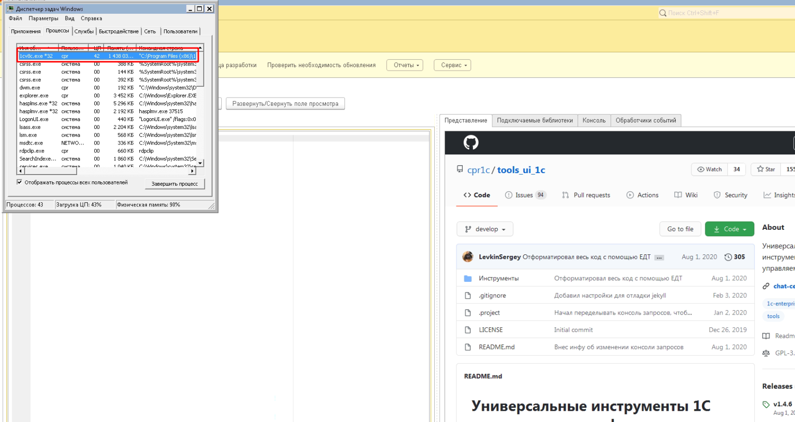
Task: Open the develop branch dropdown
Action: (485, 229)
